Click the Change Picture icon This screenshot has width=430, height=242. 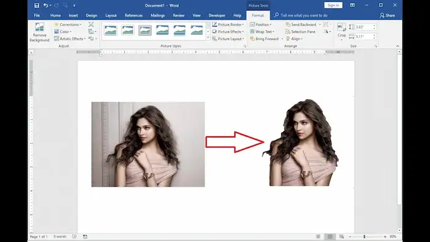pos(91,31)
